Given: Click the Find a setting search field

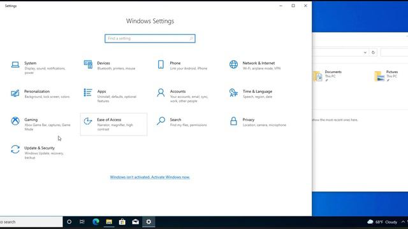Looking at the screenshot, I should [x=150, y=38].
